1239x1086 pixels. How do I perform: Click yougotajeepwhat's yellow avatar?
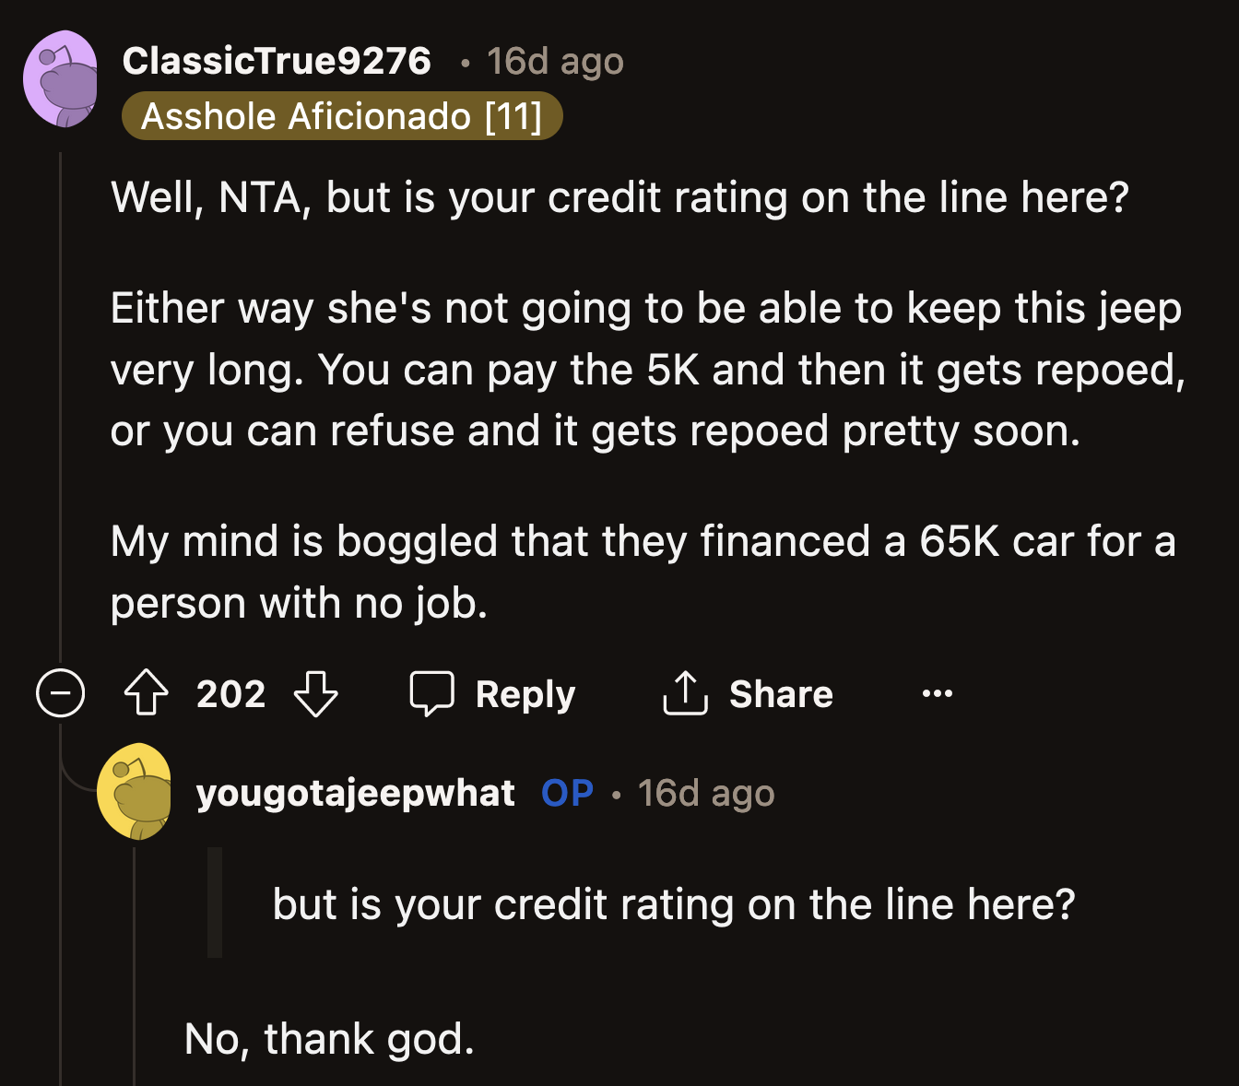point(136,792)
